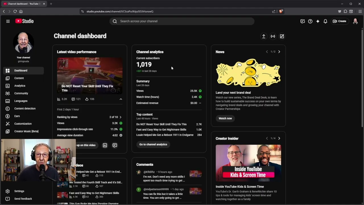Image resolution: width=364 pixels, height=205 pixels.
Task: Open Languages in the sidebar
Action: [23, 101]
